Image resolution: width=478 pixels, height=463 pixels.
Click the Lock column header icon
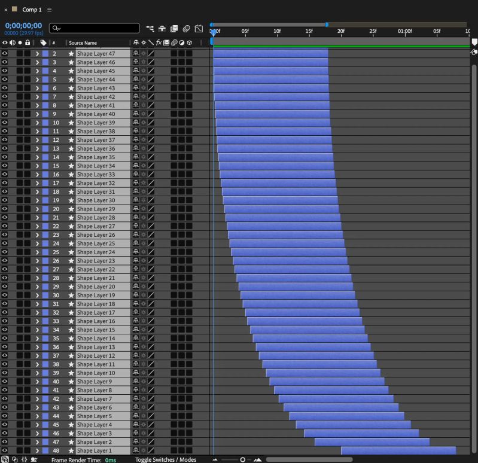(x=28, y=42)
